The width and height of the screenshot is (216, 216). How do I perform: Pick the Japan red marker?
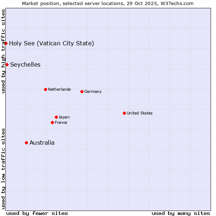[56, 117]
